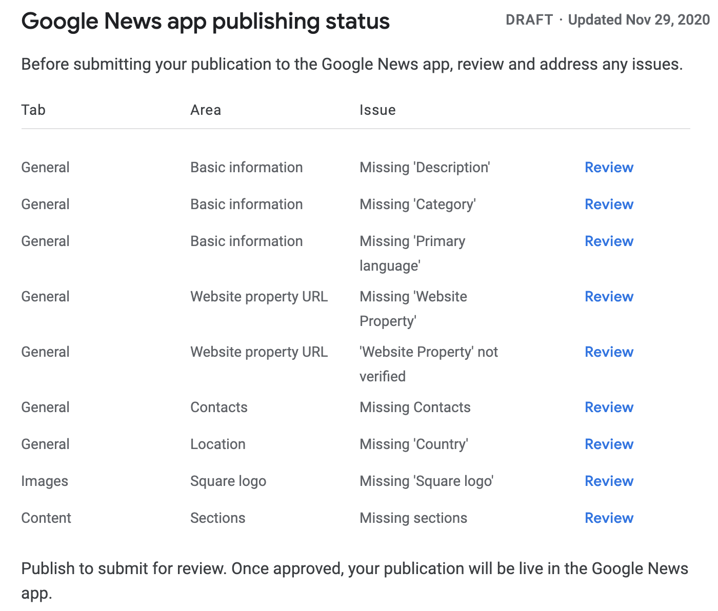
Task: Click the 'Images' tab cell
Action: (x=45, y=481)
